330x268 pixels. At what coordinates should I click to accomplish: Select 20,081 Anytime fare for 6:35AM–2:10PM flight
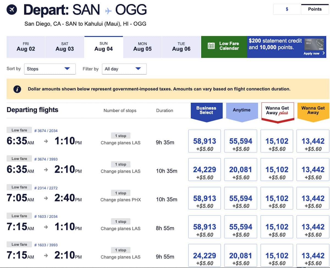[241, 170]
